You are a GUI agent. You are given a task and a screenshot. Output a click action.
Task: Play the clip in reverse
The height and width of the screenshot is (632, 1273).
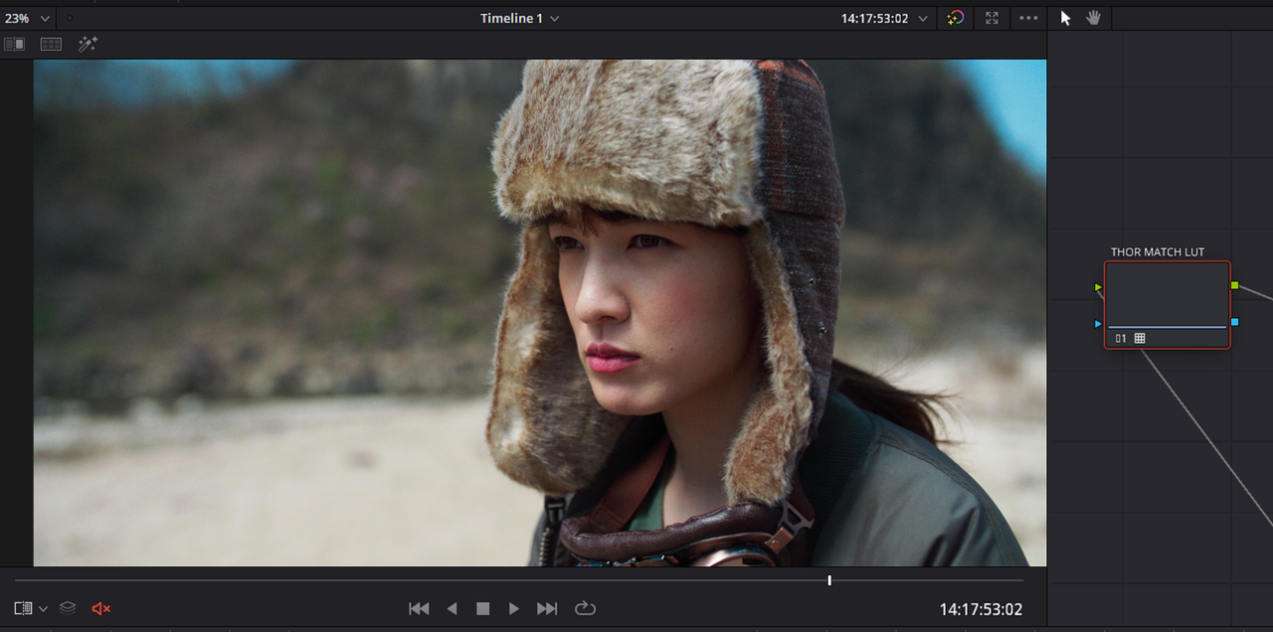pos(452,608)
